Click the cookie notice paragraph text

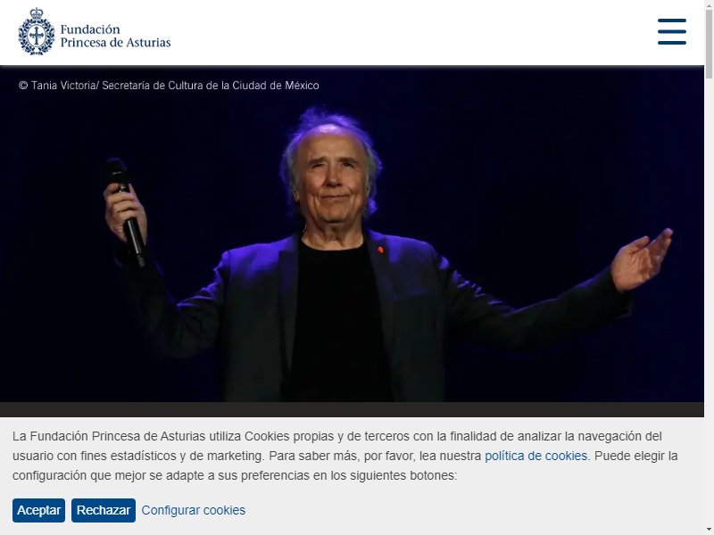coord(345,456)
